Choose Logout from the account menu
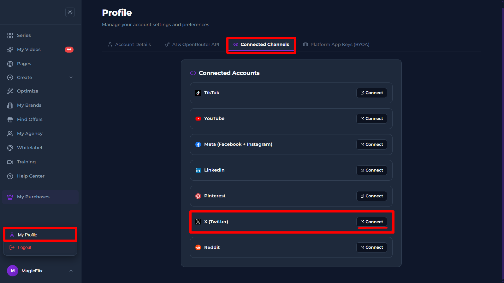 40,247
